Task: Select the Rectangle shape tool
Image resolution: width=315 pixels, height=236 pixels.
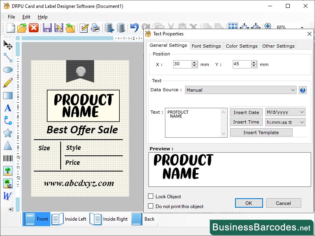Action: click(7, 95)
